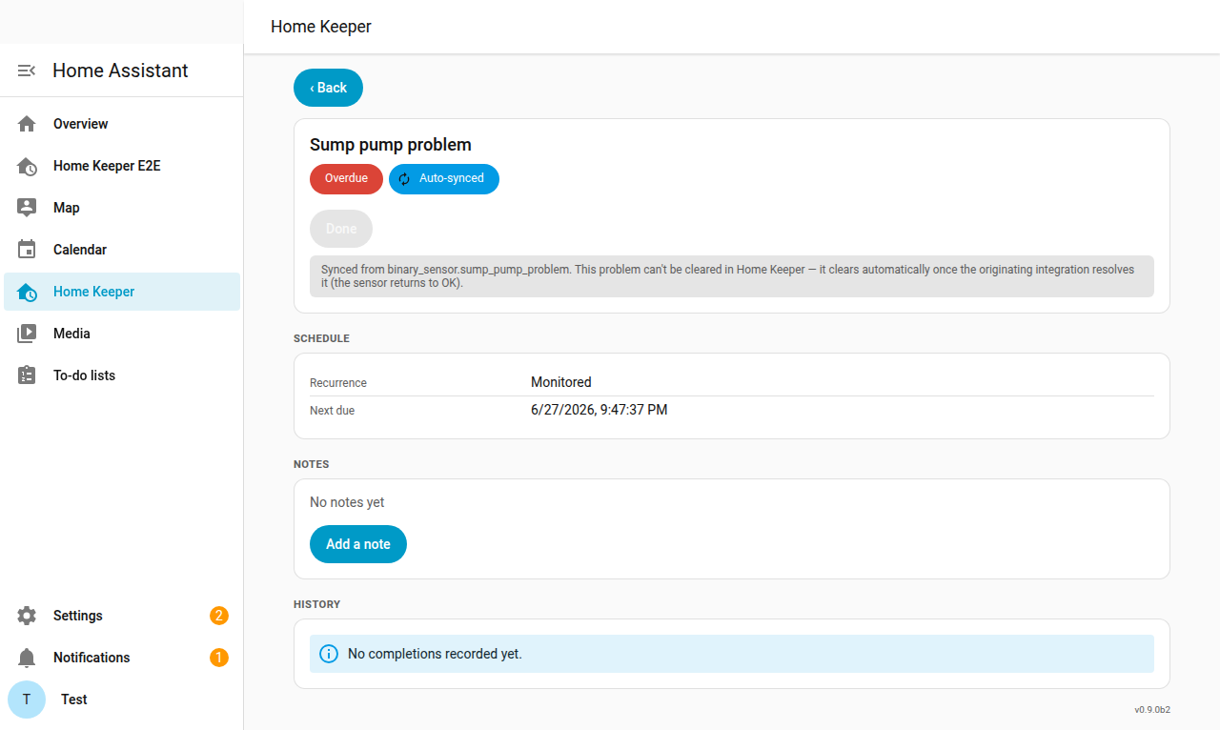Image resolution: width=1220 pixels, height=730 pixels.
Task: Collapse the sidebar menu icon
Action: tap(27, 71)
